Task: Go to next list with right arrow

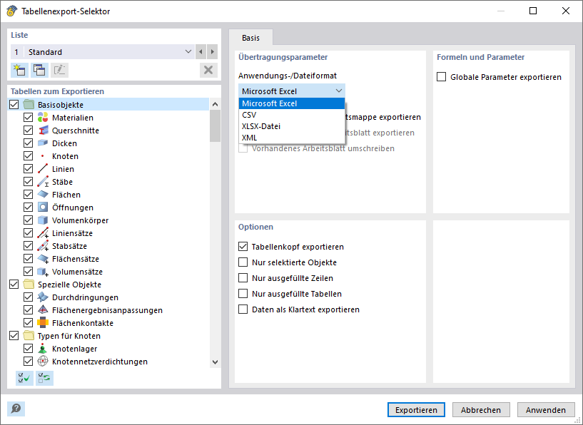Action: coord(212,52)
